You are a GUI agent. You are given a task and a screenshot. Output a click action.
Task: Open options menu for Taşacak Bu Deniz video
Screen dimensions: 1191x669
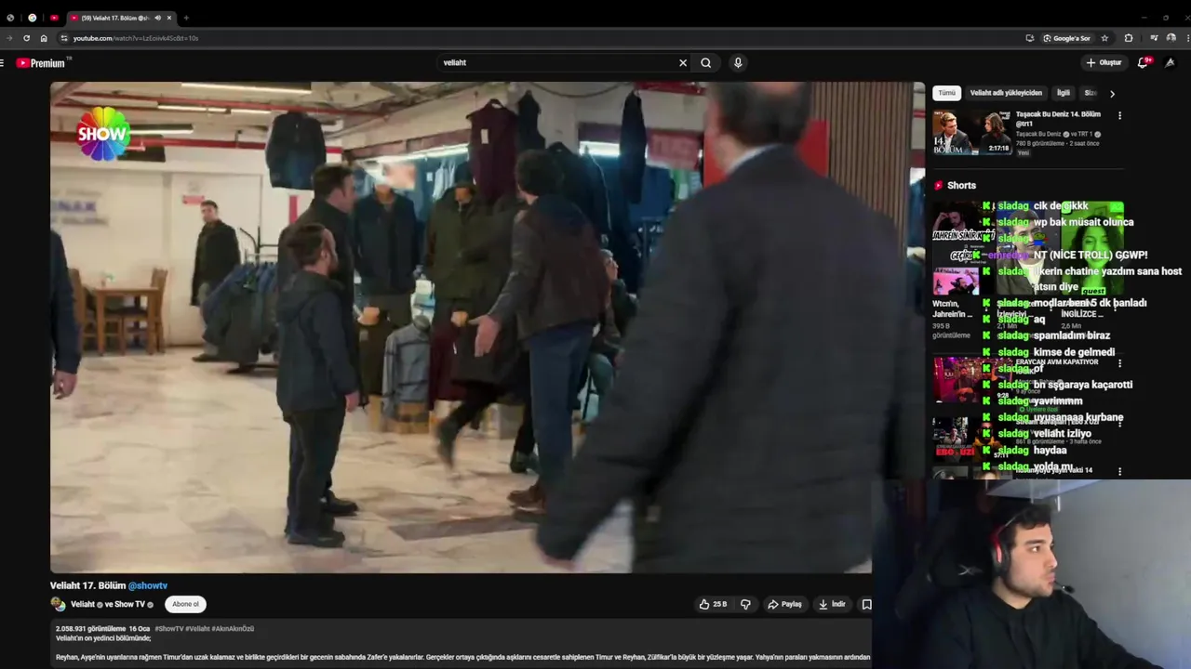(x=1119, y=115)
